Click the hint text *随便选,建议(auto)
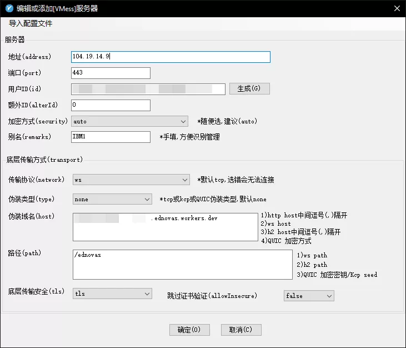Image resolution: width=406 pixels, height=348 pixels. pyautogui.click(x=227, y=121)
